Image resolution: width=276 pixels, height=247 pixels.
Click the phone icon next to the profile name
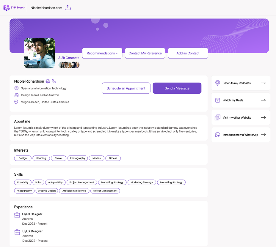pos(54,81)
